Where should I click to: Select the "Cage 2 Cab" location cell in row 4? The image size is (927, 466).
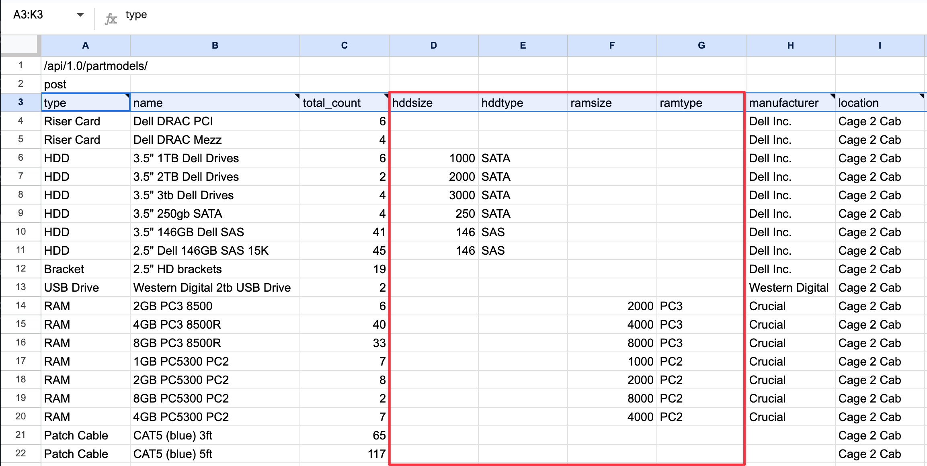click(x=880, y=121)
